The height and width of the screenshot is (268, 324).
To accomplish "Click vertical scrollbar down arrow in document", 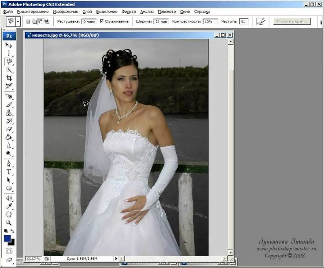I will click(x=231, y=253).
